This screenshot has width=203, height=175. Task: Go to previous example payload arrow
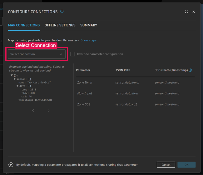[33, 111]
